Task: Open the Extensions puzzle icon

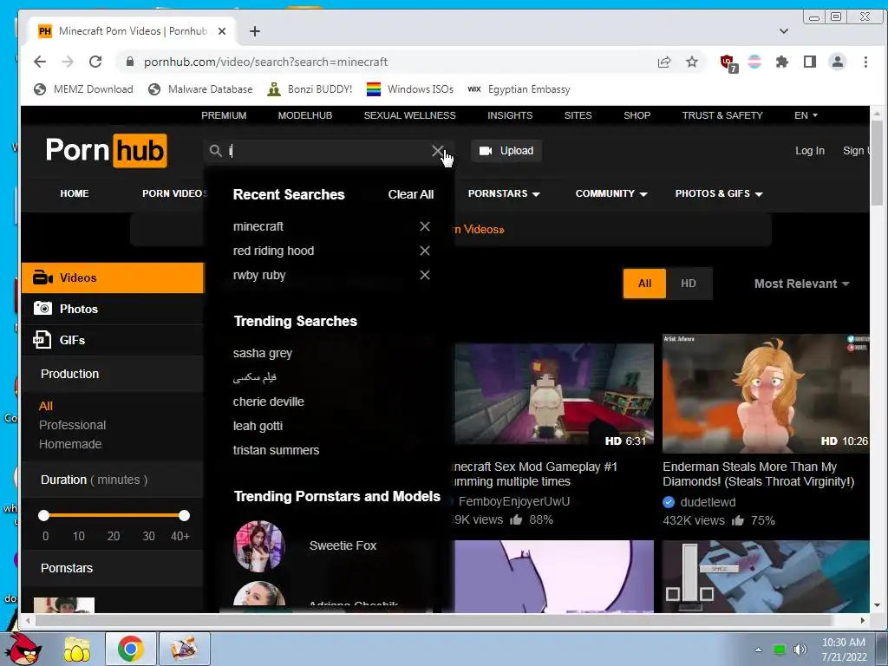Action: coord(782,62)
